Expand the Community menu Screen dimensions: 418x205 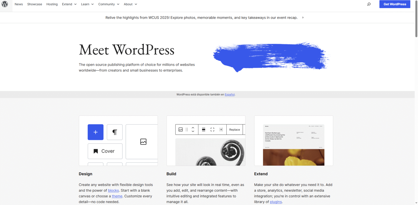tap(109, 4)
